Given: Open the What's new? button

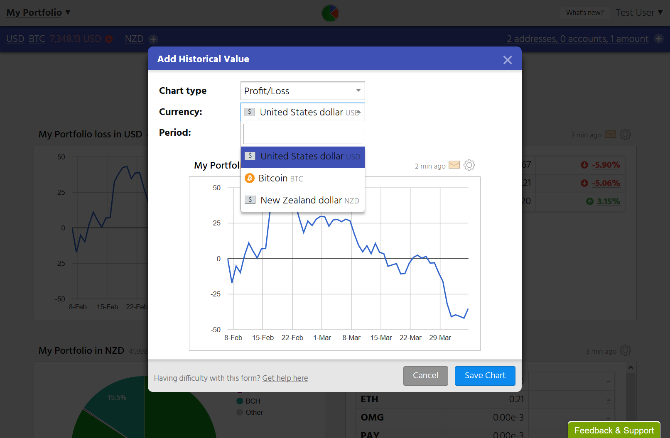Looking at the screenshot, I should click(x=585, y=13).
